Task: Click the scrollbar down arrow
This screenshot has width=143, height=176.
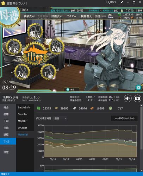Action: (x=141, y=170)
